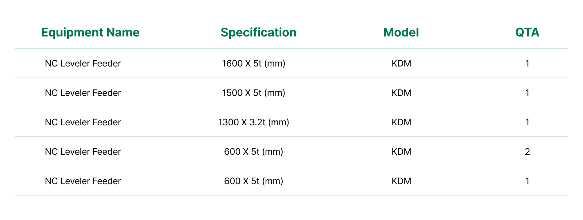Click the KDM model in the 1600 X 5t row
Image resolution: width=583 pixels, height=220 pixels.
pyautogui.click(x=401, y=63)
